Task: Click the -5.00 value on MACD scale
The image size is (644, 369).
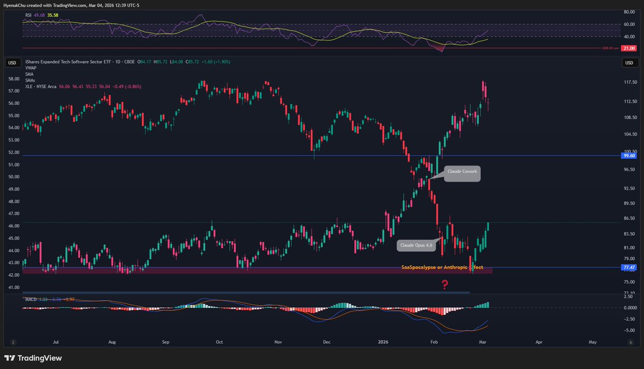Action: (x=629, y=331)
